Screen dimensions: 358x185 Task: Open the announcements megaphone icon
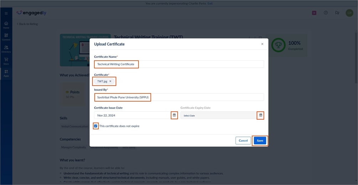[x=337, y=13]
